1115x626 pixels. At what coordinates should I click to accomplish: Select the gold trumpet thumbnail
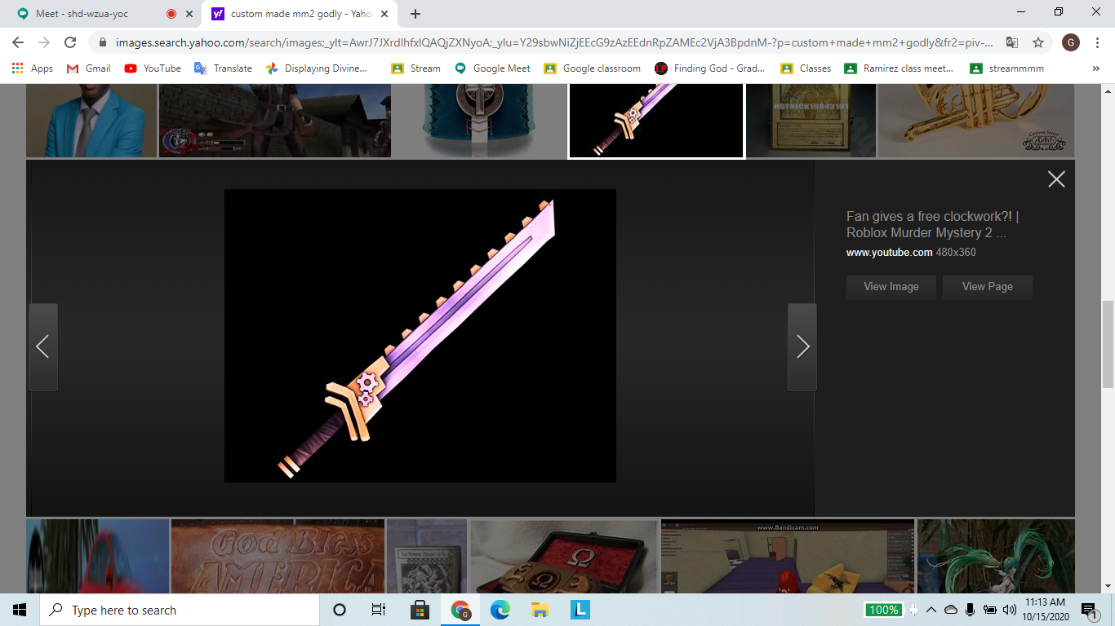coord(976,120)
